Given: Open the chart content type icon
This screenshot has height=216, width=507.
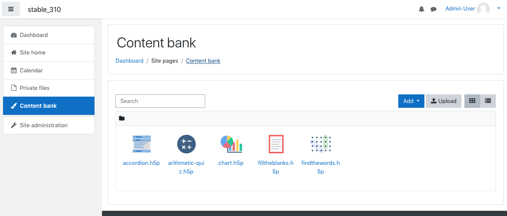Looking at the screenshot, I should [x=231, y=144].
